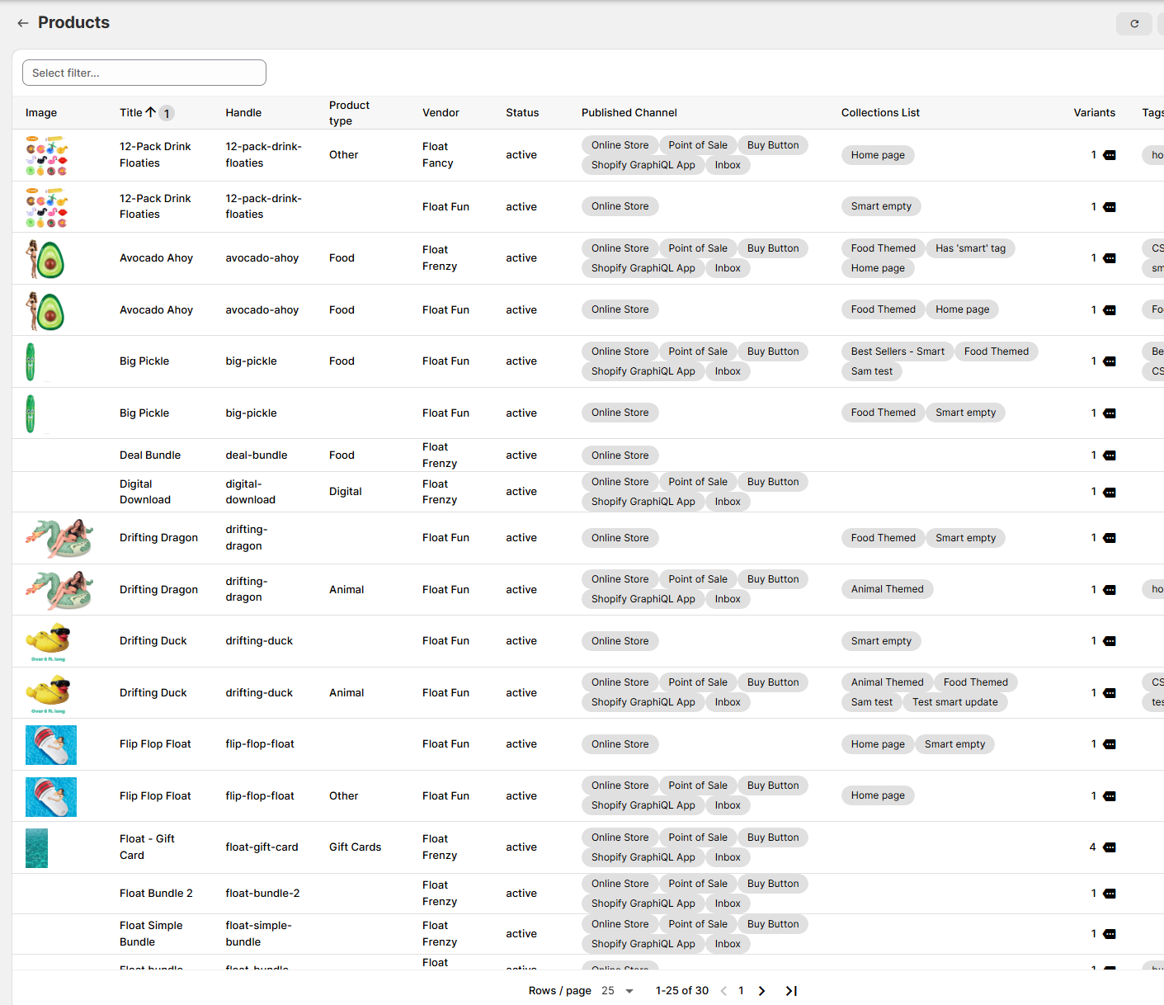This screenshot has width=1164, height=1005.
Task: Click the 'Test smart update' collection chip
Action: click(954, 702)
